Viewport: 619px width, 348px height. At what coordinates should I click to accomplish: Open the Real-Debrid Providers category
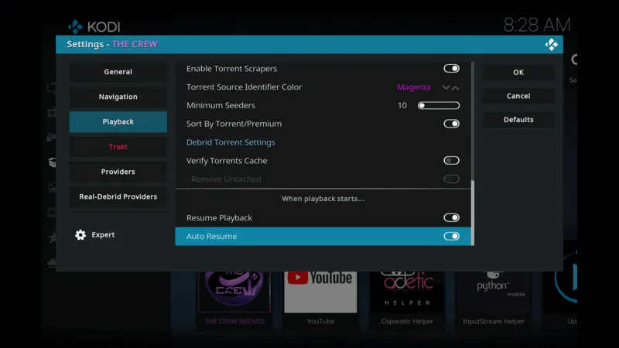118,196
